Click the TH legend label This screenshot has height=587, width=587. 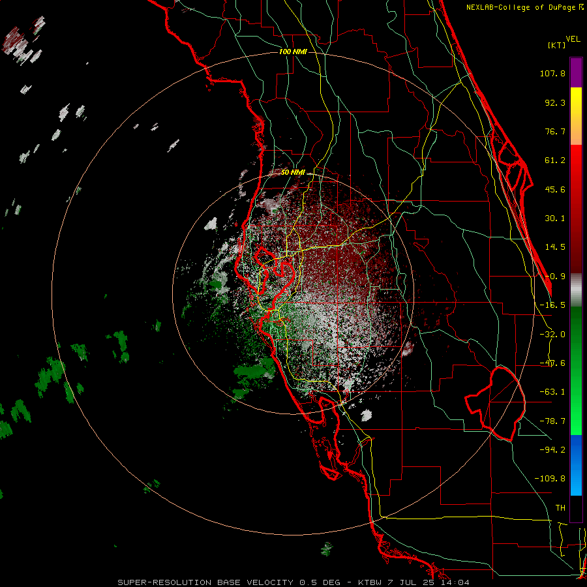click(560, 508)
